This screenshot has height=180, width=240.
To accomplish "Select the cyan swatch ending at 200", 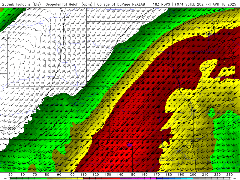I will (190, 178).
